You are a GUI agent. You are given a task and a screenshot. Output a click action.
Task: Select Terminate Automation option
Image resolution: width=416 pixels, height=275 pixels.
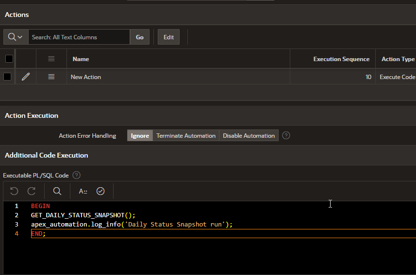coord(186,136)
